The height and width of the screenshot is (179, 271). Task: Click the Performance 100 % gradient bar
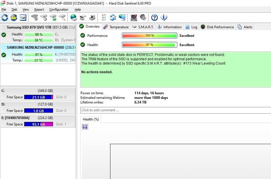150,35
